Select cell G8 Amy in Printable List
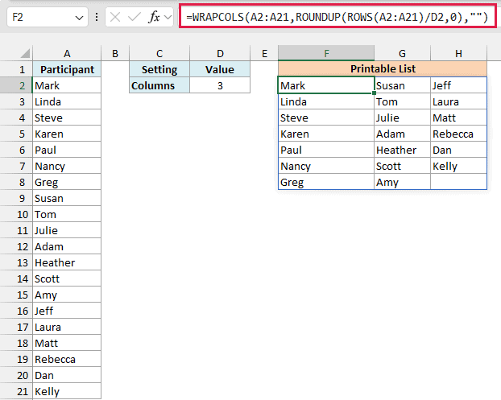This screenshot has width=501, height=400. 402,182
